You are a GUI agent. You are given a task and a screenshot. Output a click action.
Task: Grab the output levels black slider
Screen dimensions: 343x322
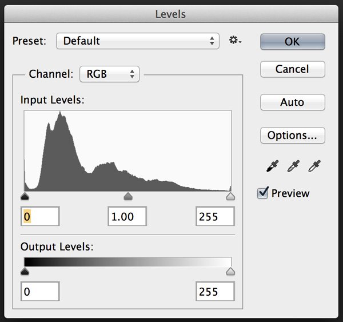pos(25,272)
